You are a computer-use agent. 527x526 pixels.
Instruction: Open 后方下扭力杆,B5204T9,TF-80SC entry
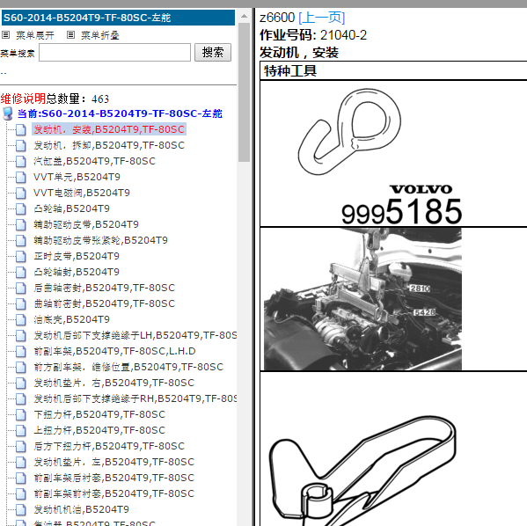[109, 446]
